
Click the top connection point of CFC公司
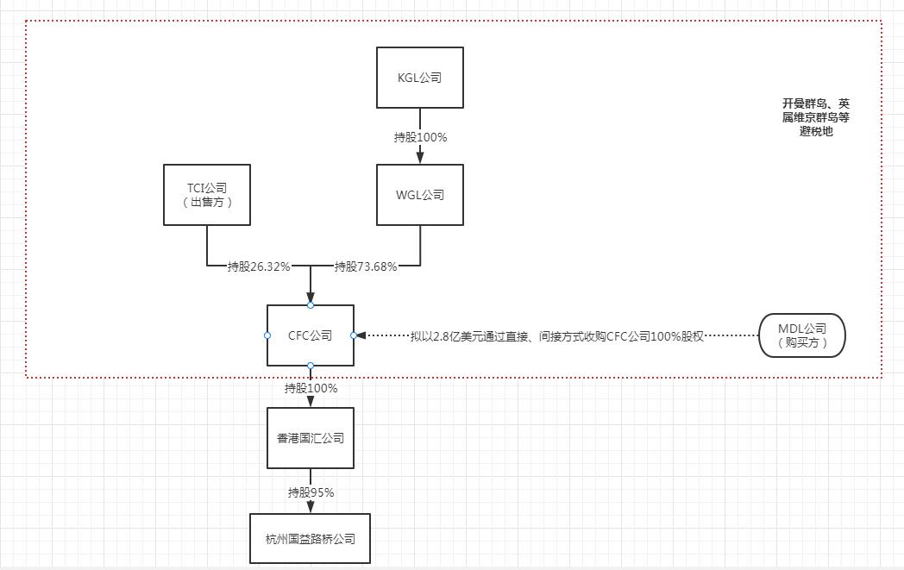click(x=311, y=305)
